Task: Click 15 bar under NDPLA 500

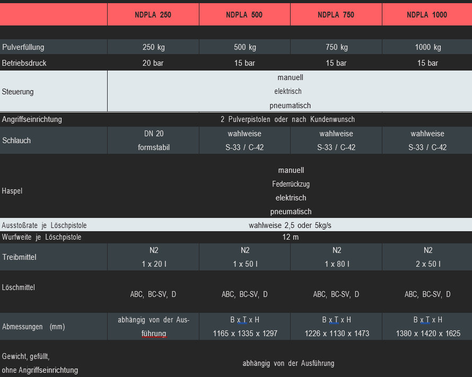Action: 244,63
